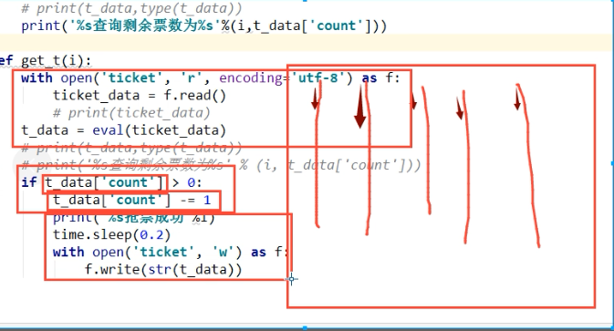Click 'ticket' in the open call with 'r'
The width and height of the screenshot is (614, 331).
(x=131, y=78)
